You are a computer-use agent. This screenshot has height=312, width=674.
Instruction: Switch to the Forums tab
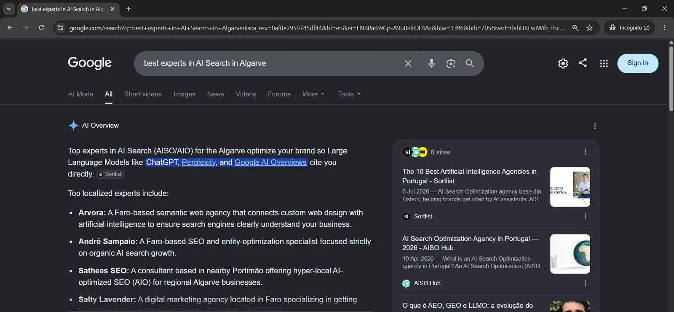(x=279, y=94)
